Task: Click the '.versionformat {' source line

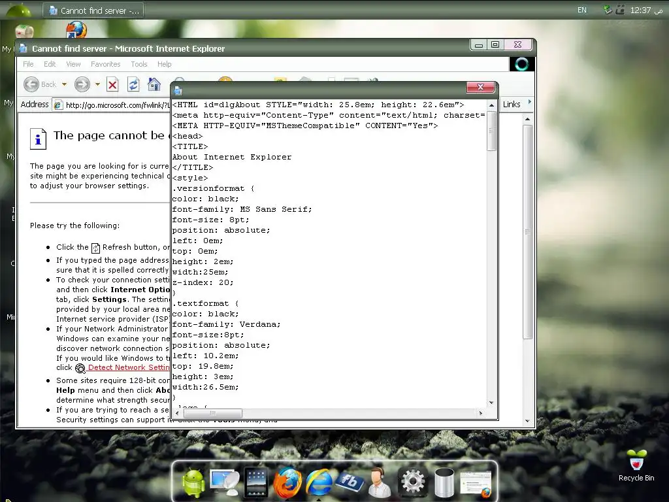Action: (x=214, y=188)
